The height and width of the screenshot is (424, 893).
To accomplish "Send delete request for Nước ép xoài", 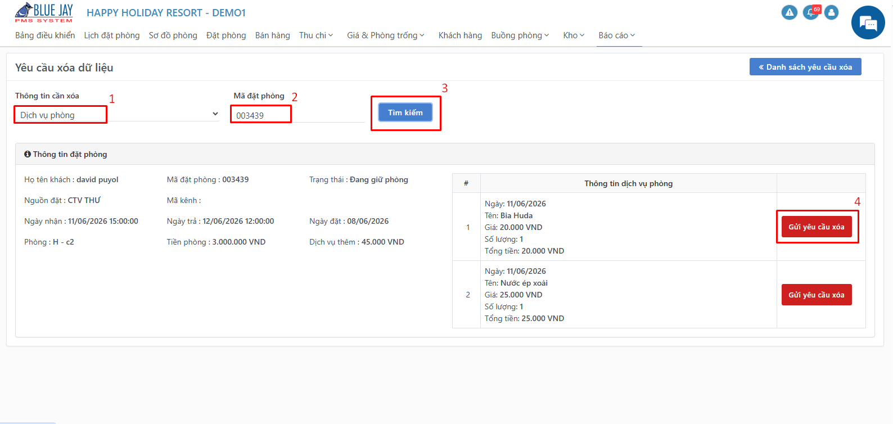I will pos(817,295).
